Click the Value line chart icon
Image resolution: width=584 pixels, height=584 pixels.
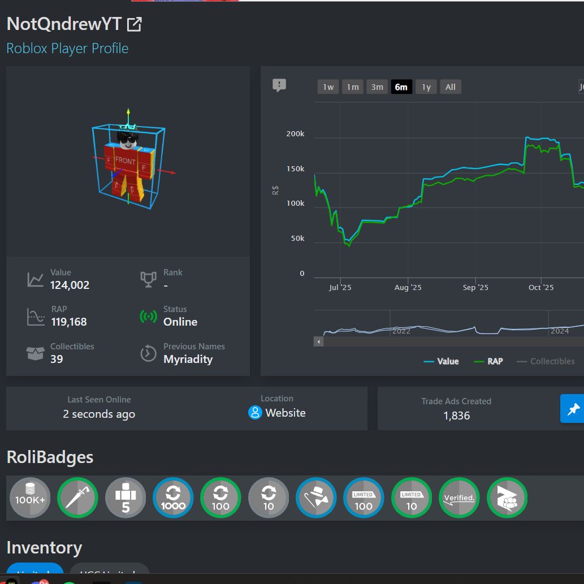(x=36, y=279)
